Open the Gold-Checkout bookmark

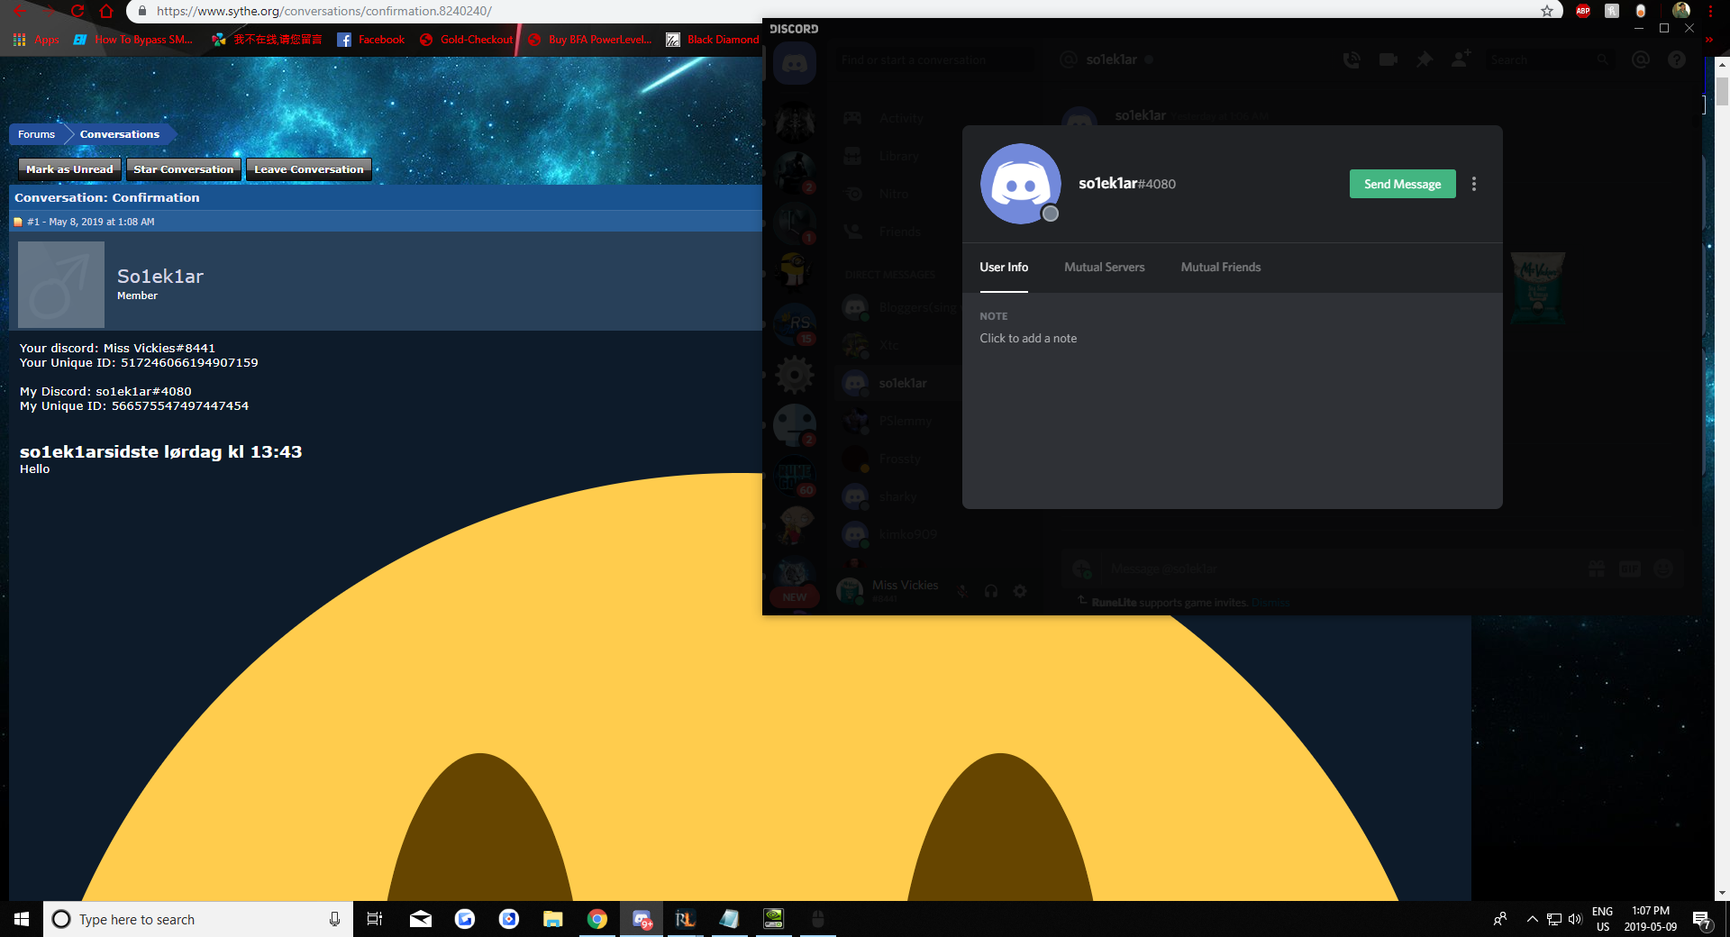coord(466,40)
